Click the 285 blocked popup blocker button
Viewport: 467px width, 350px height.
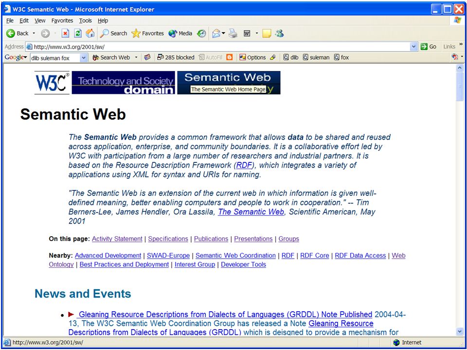pyautogui.click(x=176, y=57)
